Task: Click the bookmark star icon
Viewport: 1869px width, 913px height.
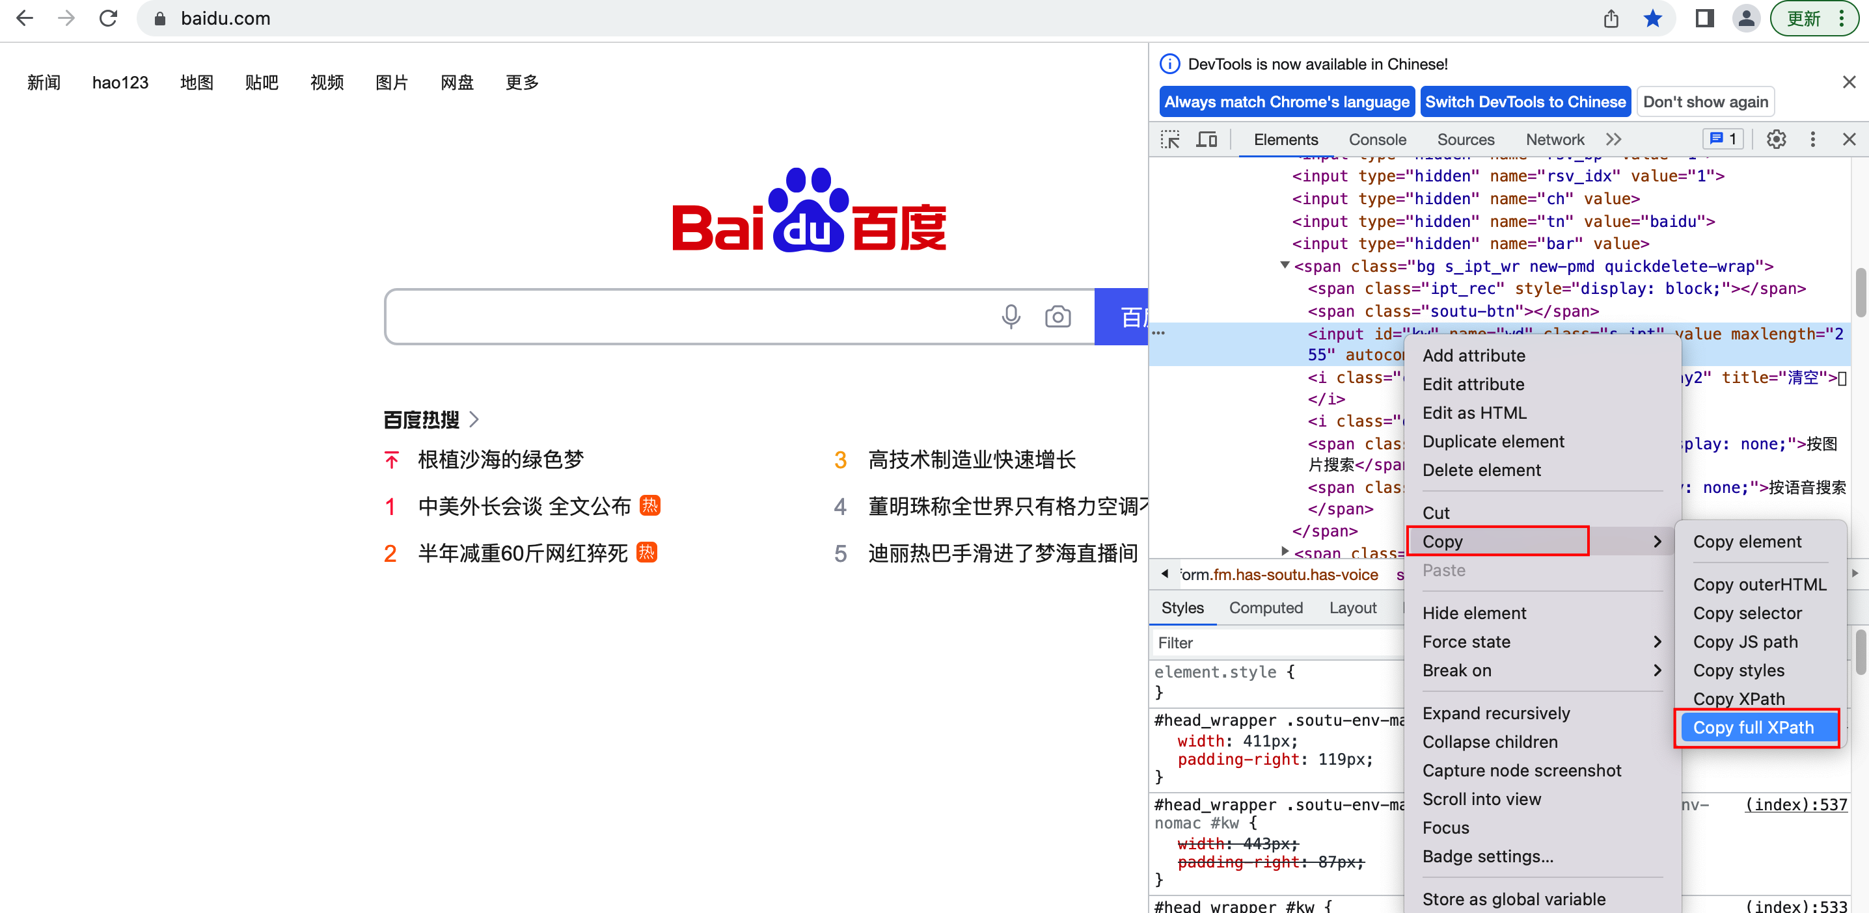Action: click(x=1652, y=19)
